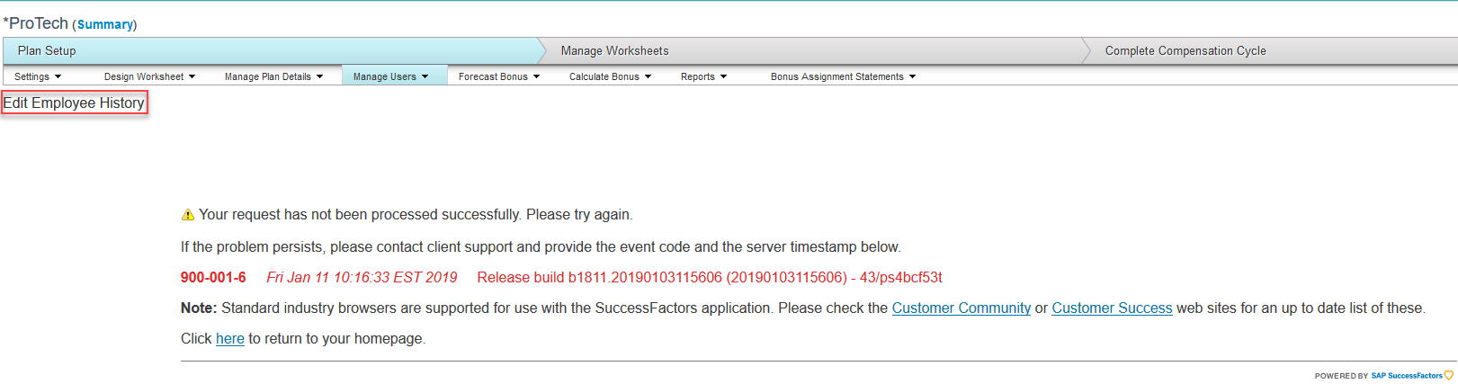Viewport: 1458px width, 384px height.
Task: Click 'If the problem persists' message line
Action: tap(541, 246)
